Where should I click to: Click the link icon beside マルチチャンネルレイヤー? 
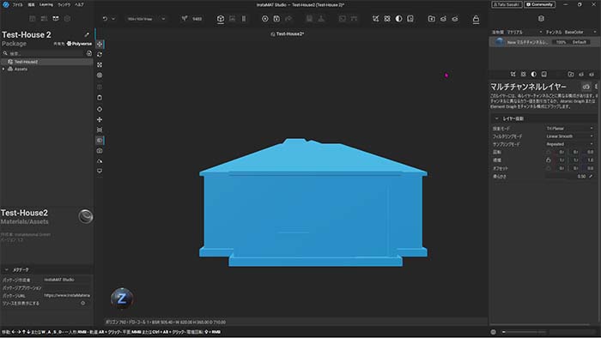tap(586, 87)
